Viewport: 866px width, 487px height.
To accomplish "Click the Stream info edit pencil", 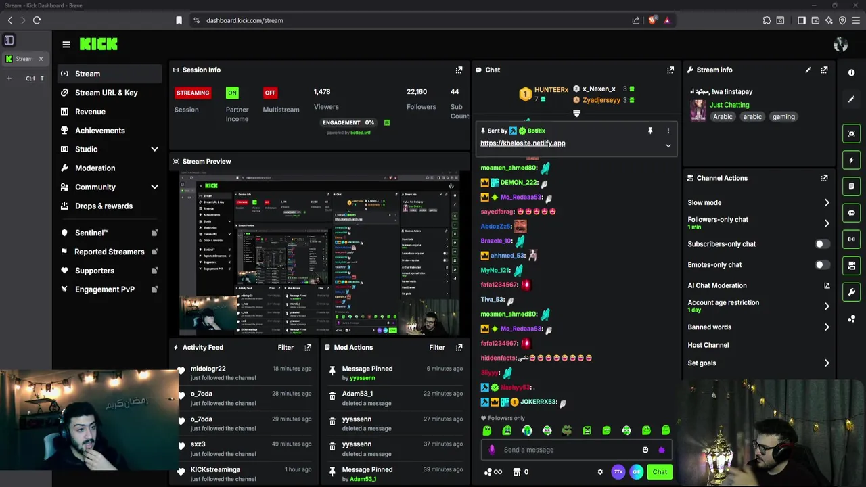I will tap(808, 70).
